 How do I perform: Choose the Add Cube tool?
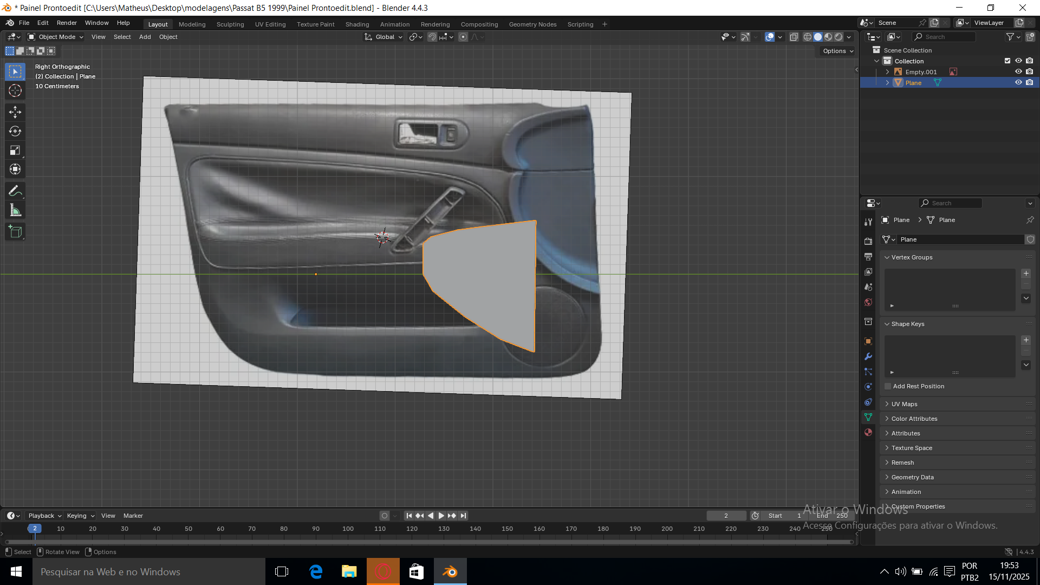point(15,232)
